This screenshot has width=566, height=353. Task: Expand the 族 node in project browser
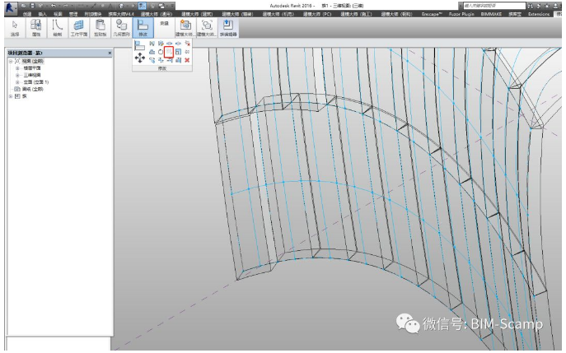11,95
